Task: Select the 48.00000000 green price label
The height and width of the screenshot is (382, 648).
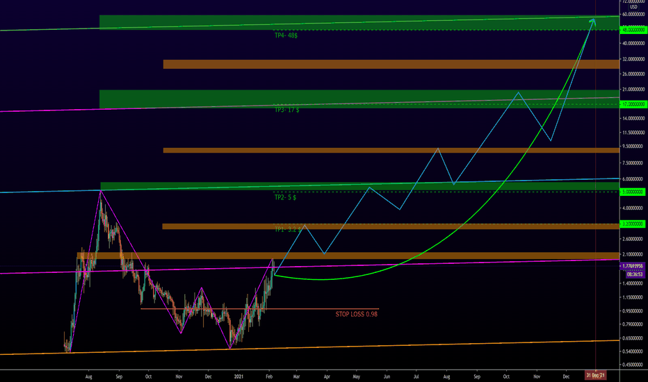Action: [633, 30]
